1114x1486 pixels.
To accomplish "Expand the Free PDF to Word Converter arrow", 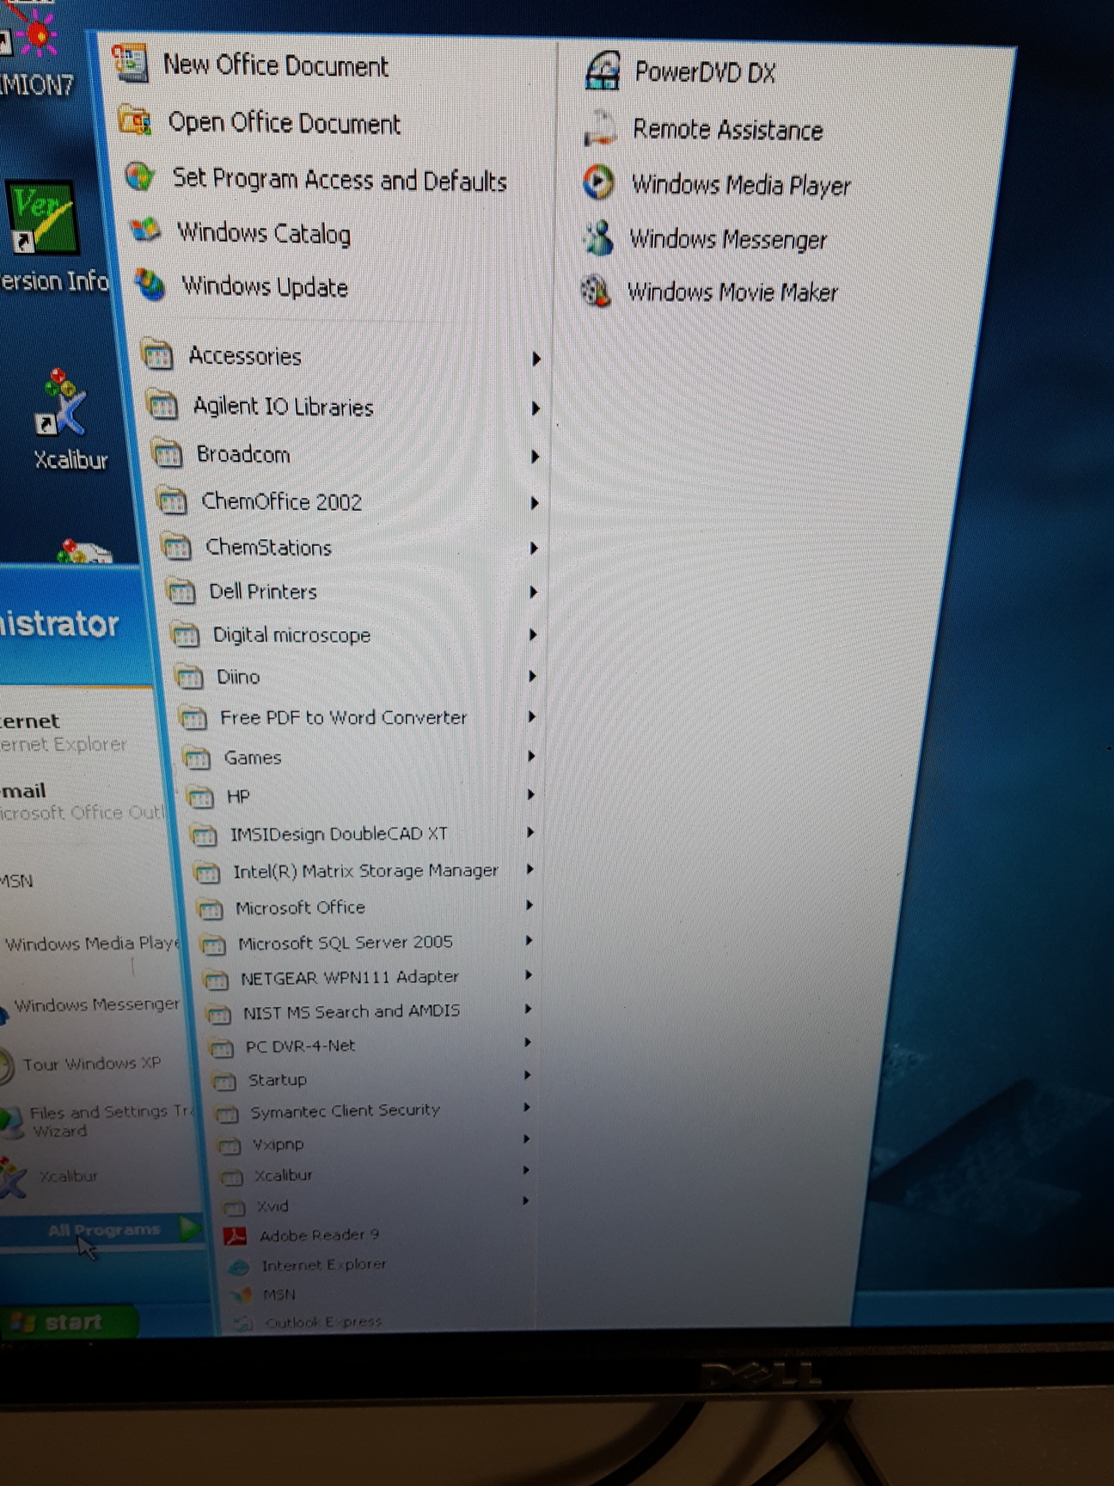I will click(532, 716).
